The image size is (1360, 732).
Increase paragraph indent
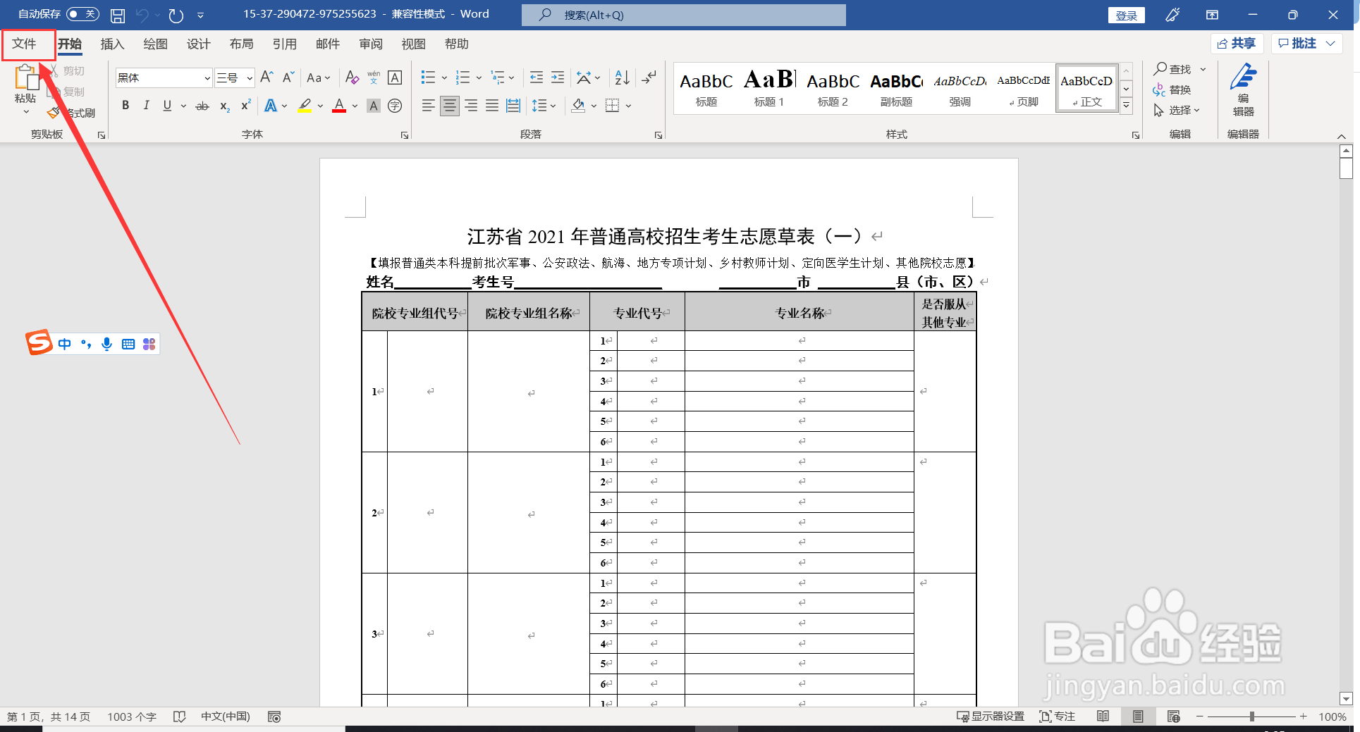coord(558,77)
